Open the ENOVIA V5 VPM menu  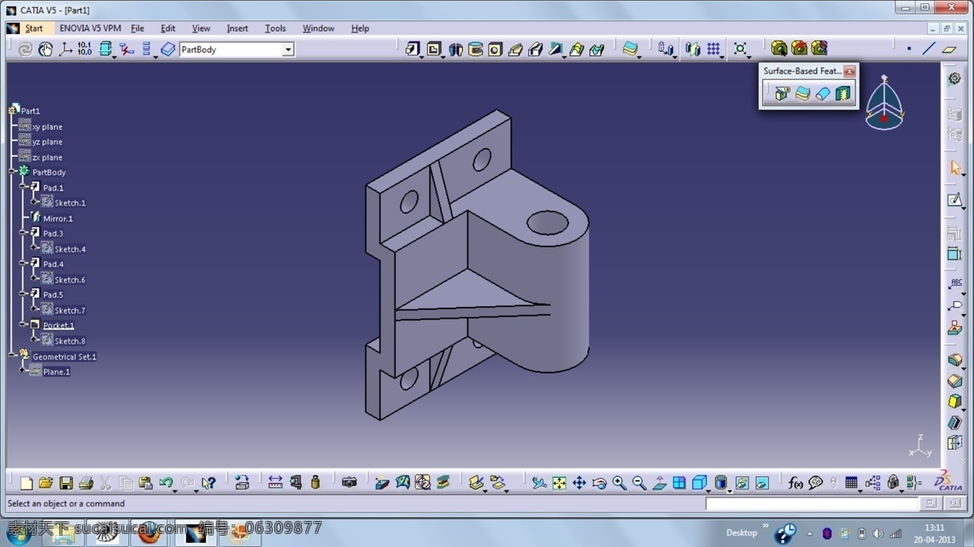[90, 28]
